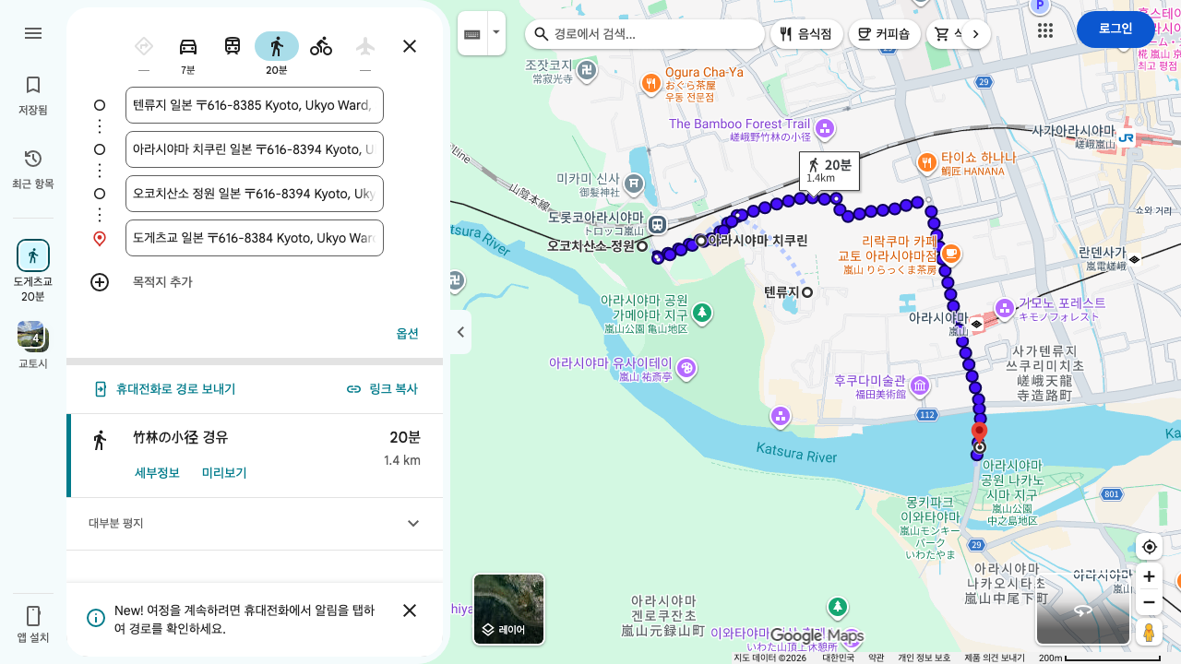Collapse the side panel arrow

coord(460,332)
